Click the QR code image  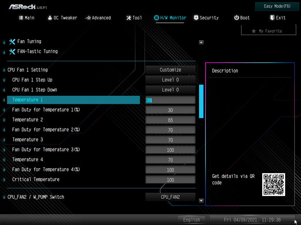(274, 184)
